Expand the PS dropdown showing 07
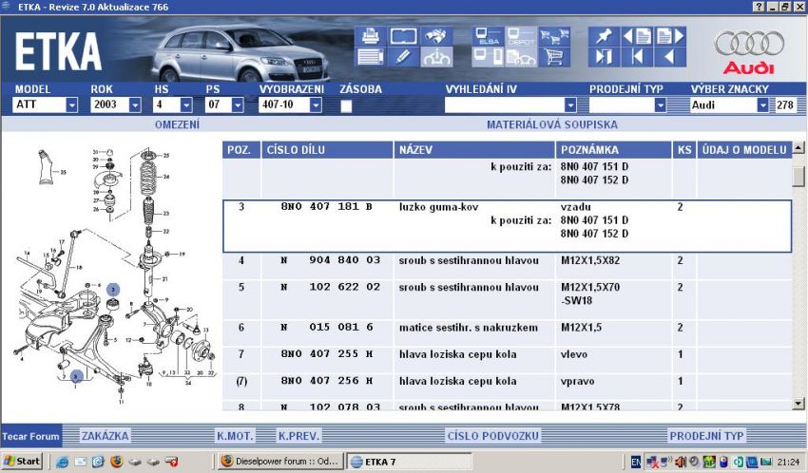Viewport: 808px width, 473px height. [237, 105]
